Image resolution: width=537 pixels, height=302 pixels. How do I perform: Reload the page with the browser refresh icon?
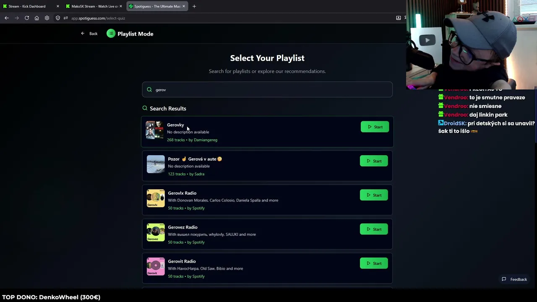click(27, 18)
